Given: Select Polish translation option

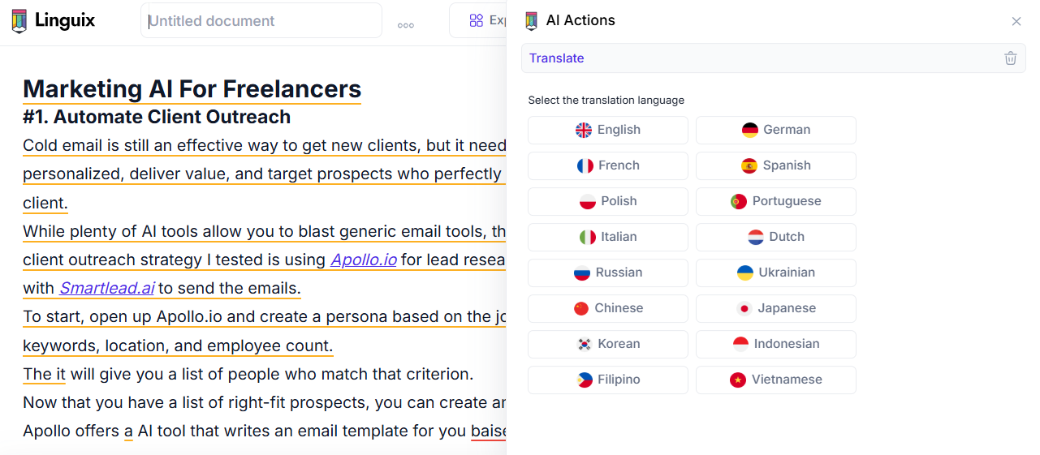Looking at the screenshot, I should tap(607, 201).
